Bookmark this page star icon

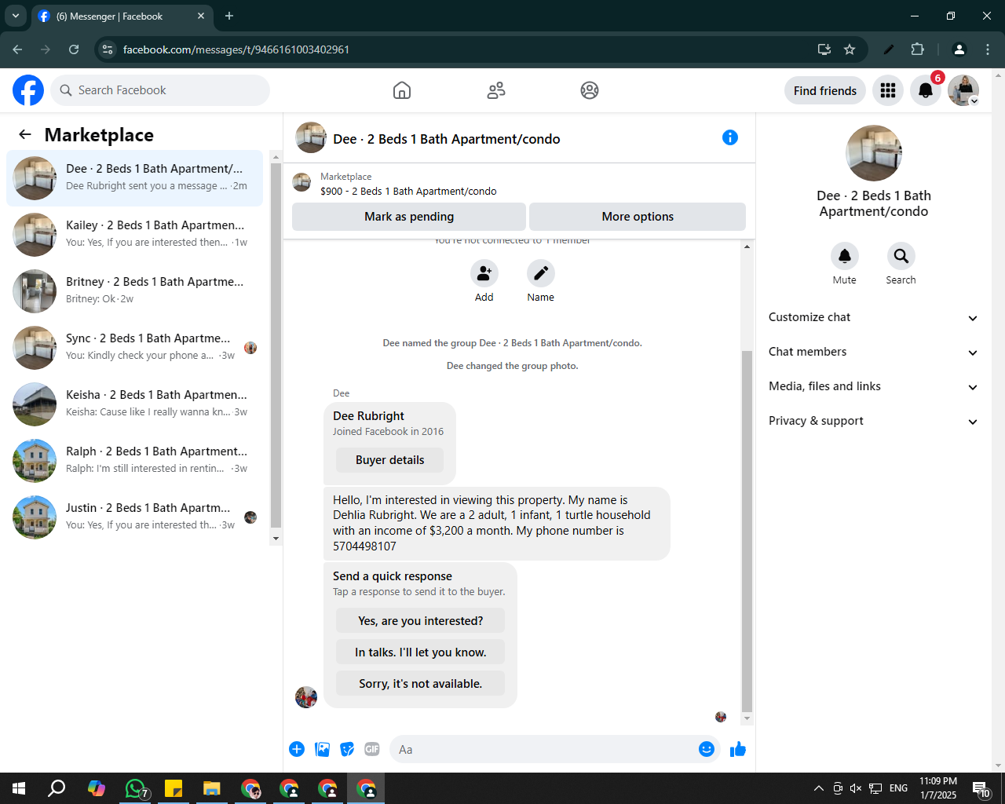pyautogui.click(x=850, y=49)
